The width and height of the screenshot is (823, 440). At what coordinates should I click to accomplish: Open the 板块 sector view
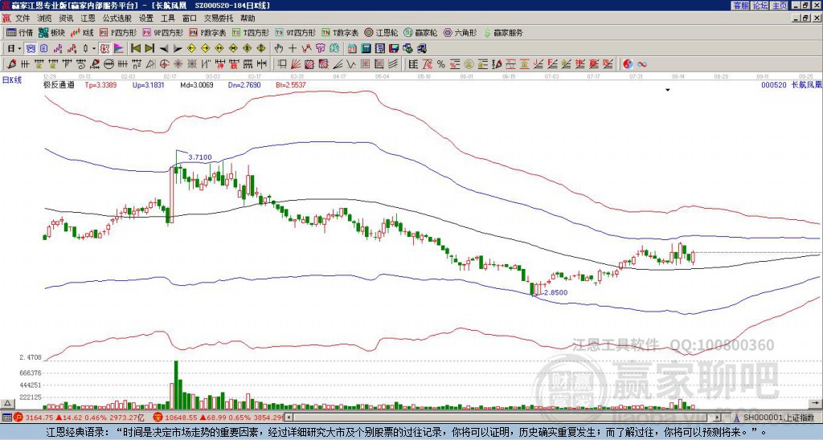[x=51, y=32]
